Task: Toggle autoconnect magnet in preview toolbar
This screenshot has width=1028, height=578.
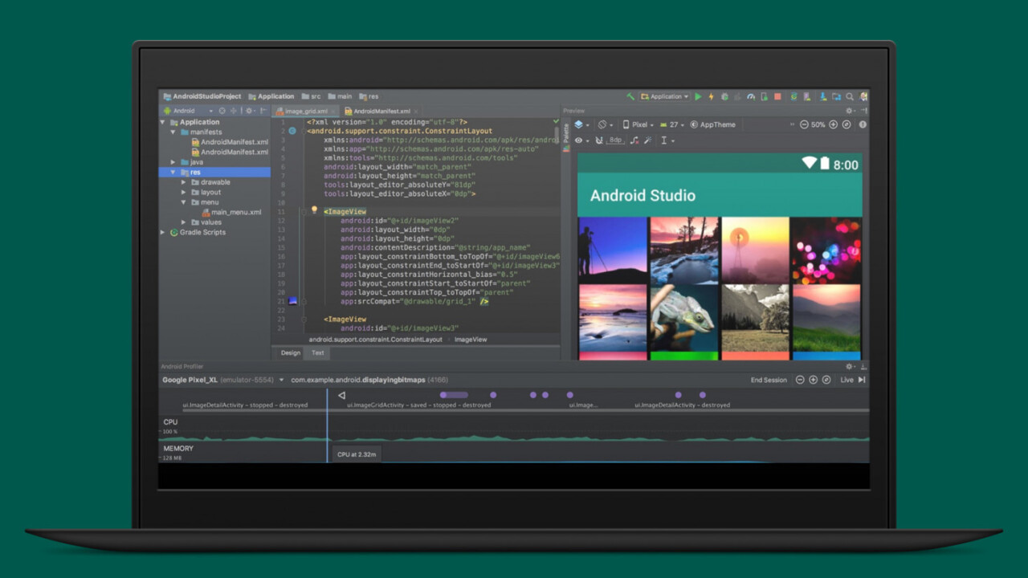Action: 598,140
